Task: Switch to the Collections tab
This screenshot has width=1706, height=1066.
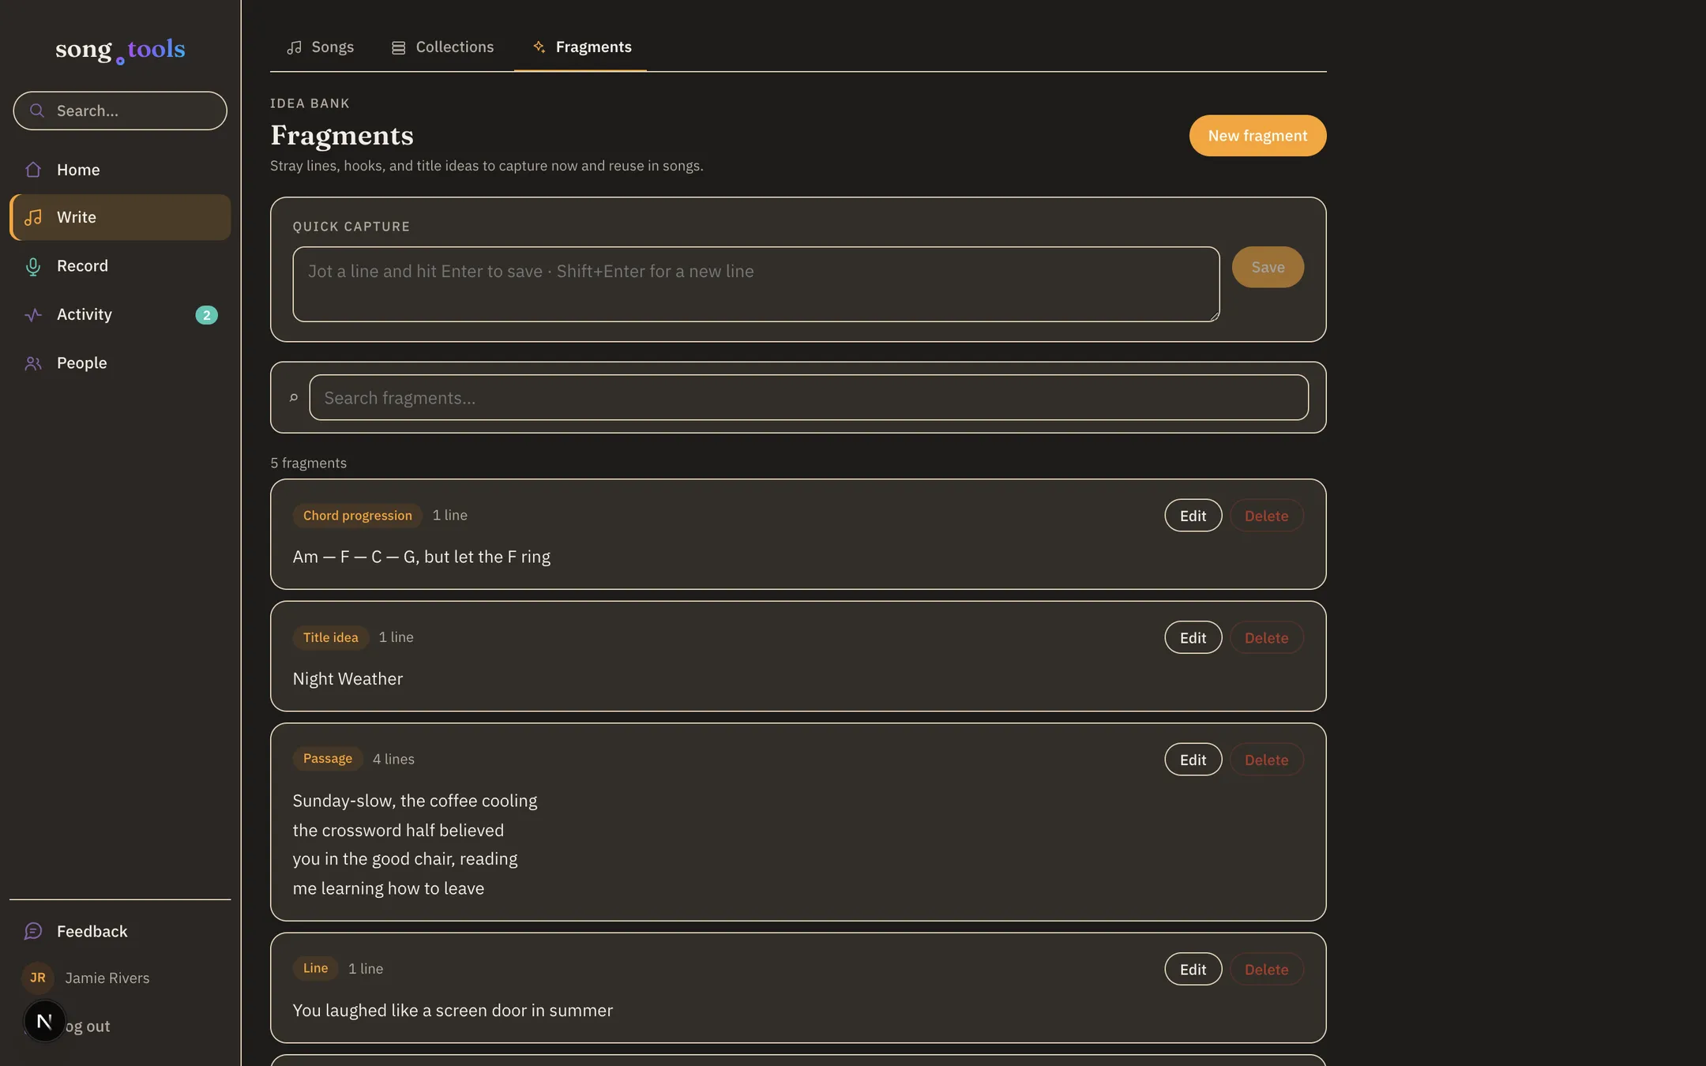Action: [443, 47]
